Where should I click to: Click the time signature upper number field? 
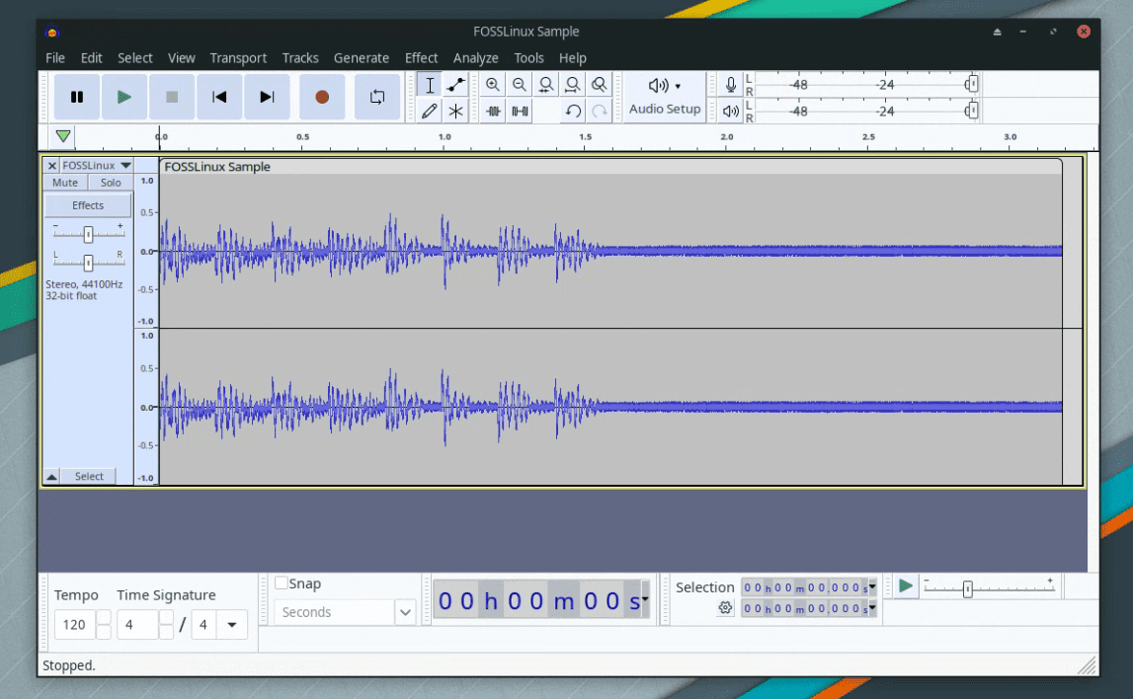[137, 625]
